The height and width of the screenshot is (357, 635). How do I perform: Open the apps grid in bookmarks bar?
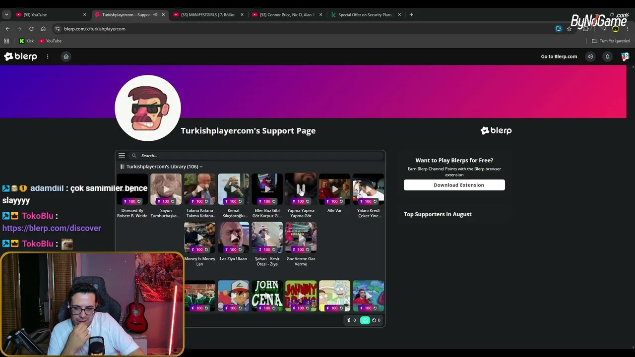point(6,41)
